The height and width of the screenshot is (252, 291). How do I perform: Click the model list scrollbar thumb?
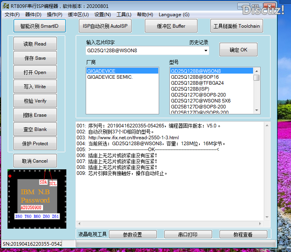click(x=257, y=78)
